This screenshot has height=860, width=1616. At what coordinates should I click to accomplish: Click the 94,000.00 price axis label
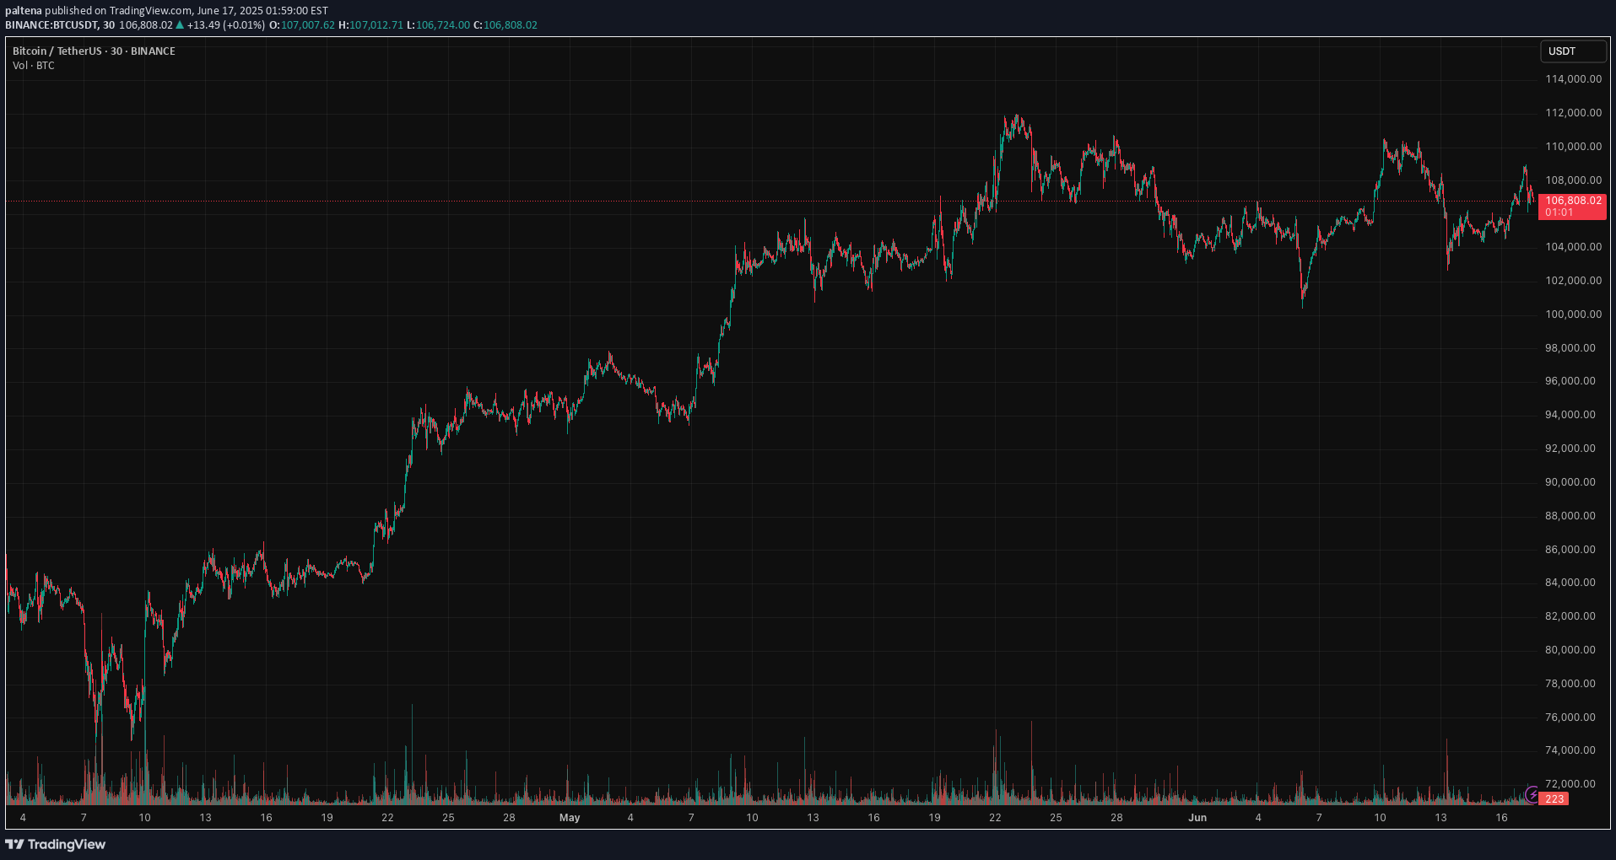(x=1570, y=415)
